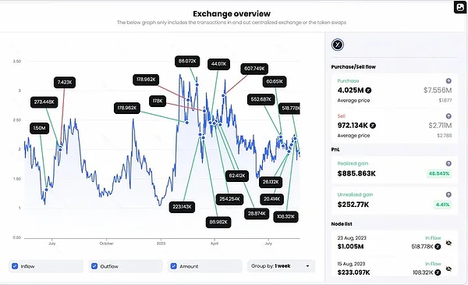Click the help icon next to Purchase

coord(448,81)
